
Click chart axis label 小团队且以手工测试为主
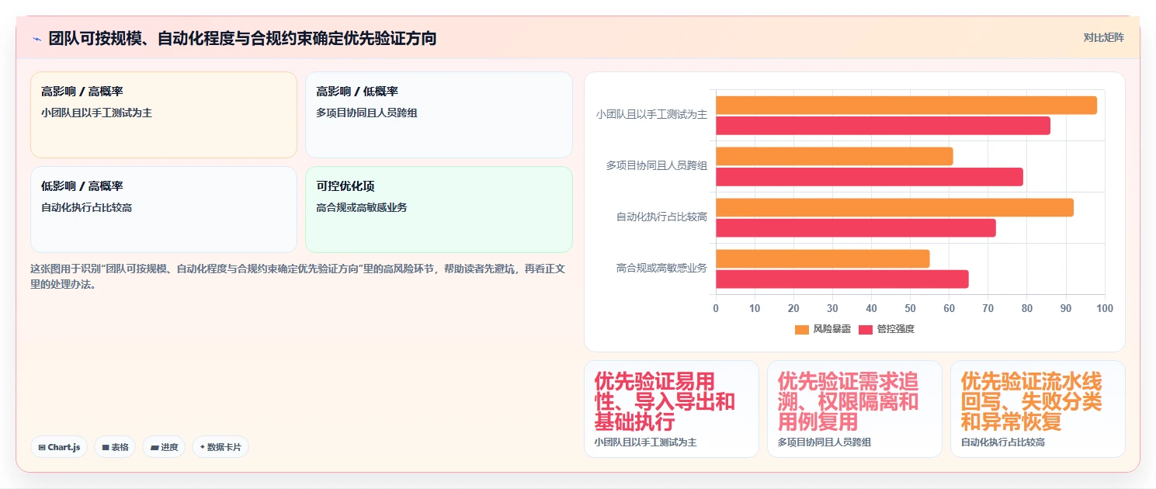[651, 114]
